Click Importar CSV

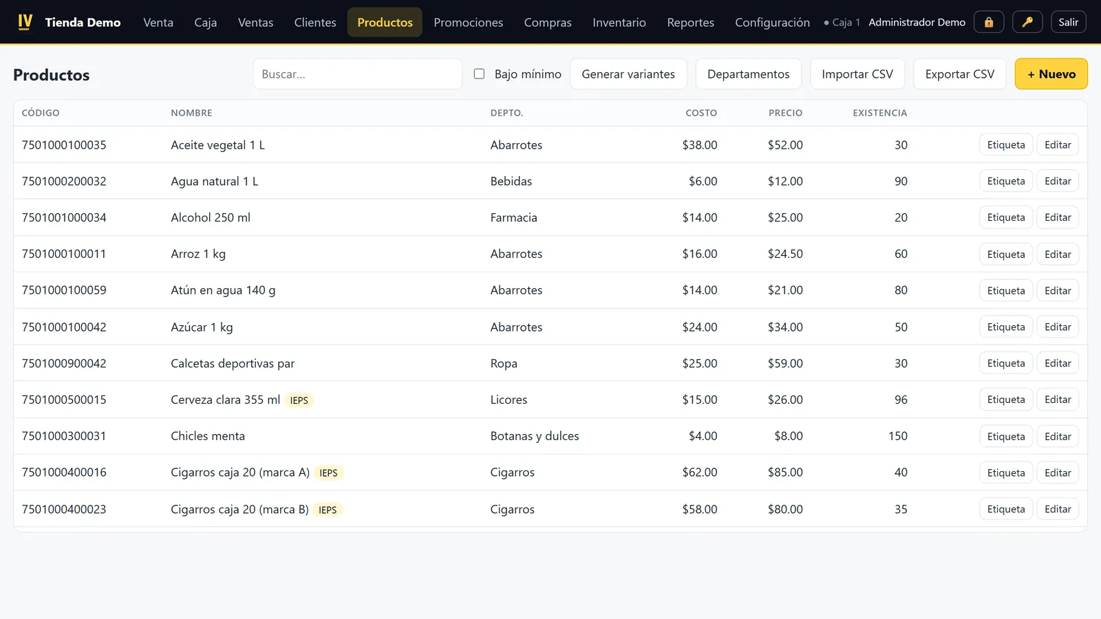[x=857, y=74]
